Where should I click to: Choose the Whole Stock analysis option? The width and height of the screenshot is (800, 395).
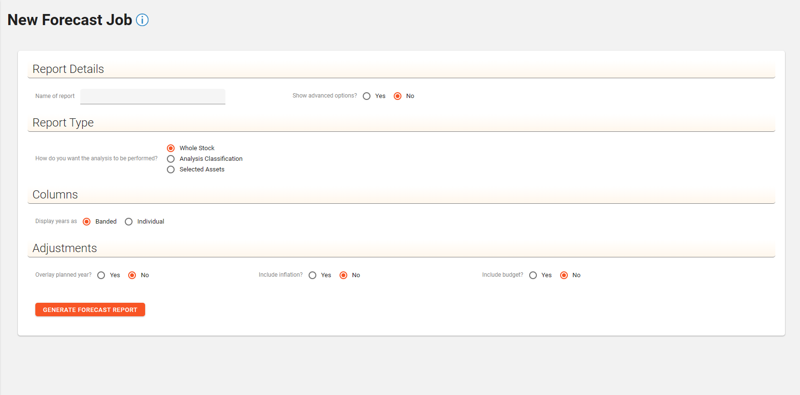tap(171, 148)
